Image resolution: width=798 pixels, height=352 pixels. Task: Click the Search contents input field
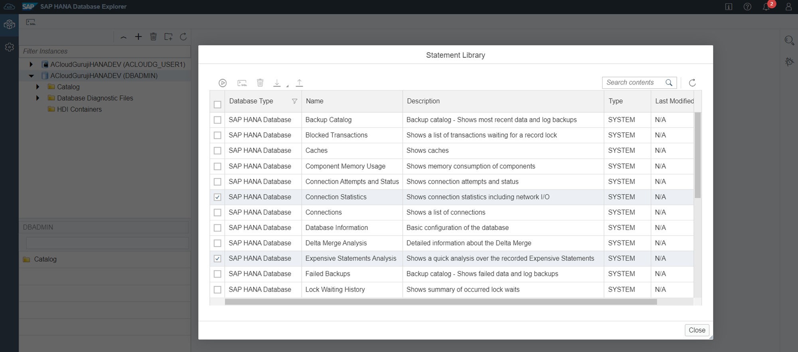[x=634, y=83]
